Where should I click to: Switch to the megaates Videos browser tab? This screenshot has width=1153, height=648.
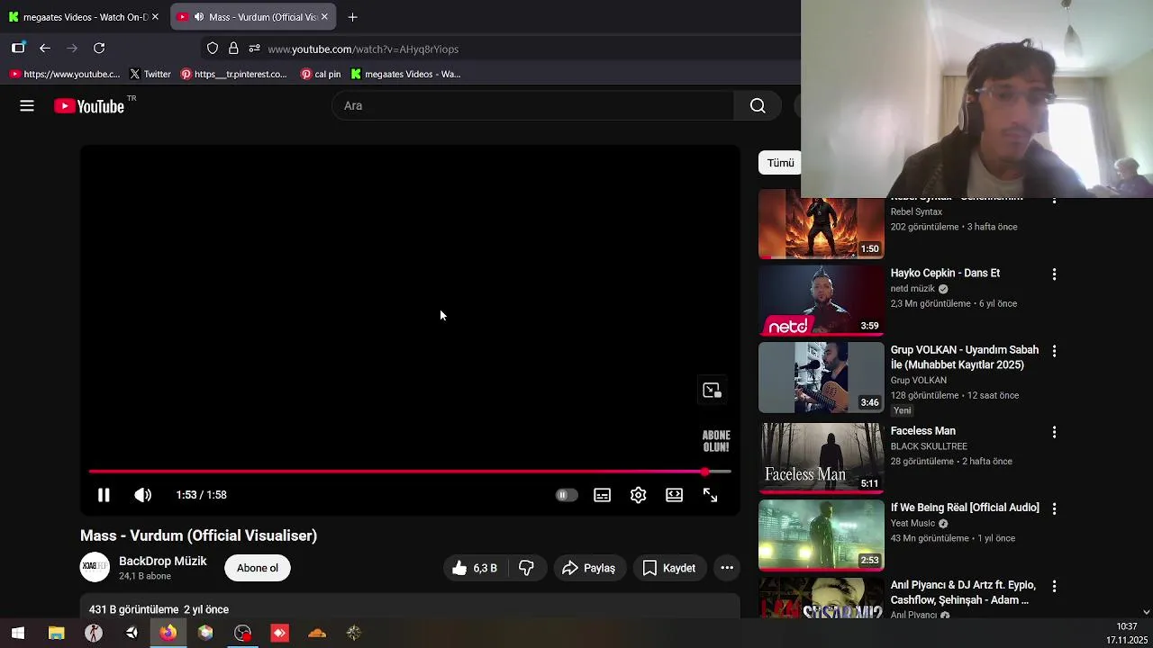85,17
